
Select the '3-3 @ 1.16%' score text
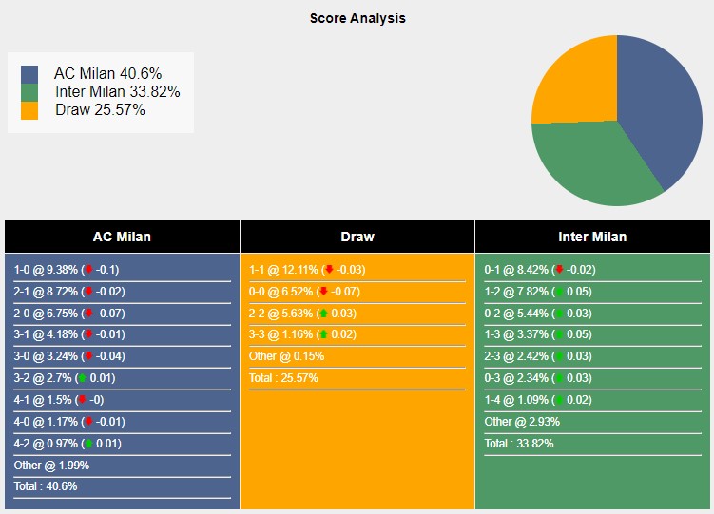click(x=280, y=334)
